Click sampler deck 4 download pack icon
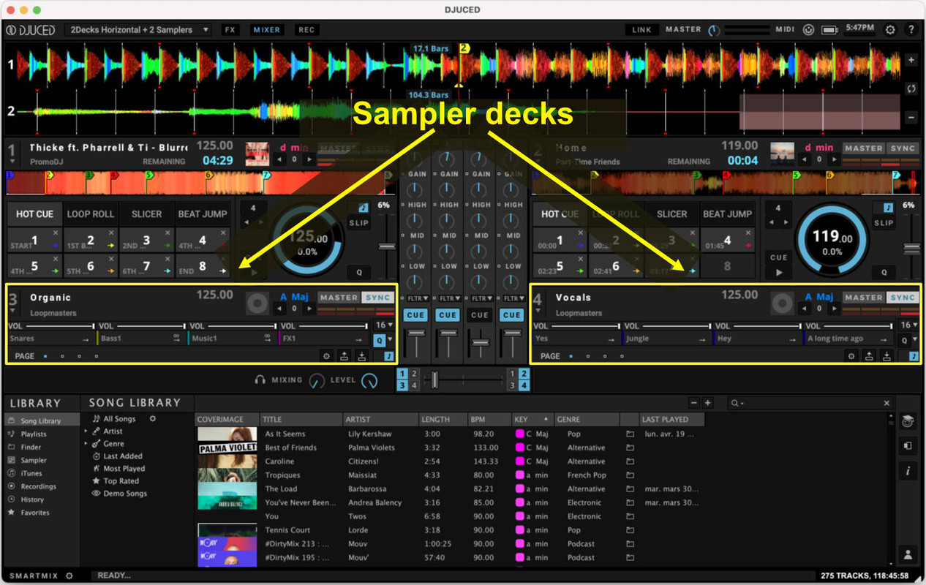Image resolution: width=926 pixels, height=585 pixels. tap(887, 356)
